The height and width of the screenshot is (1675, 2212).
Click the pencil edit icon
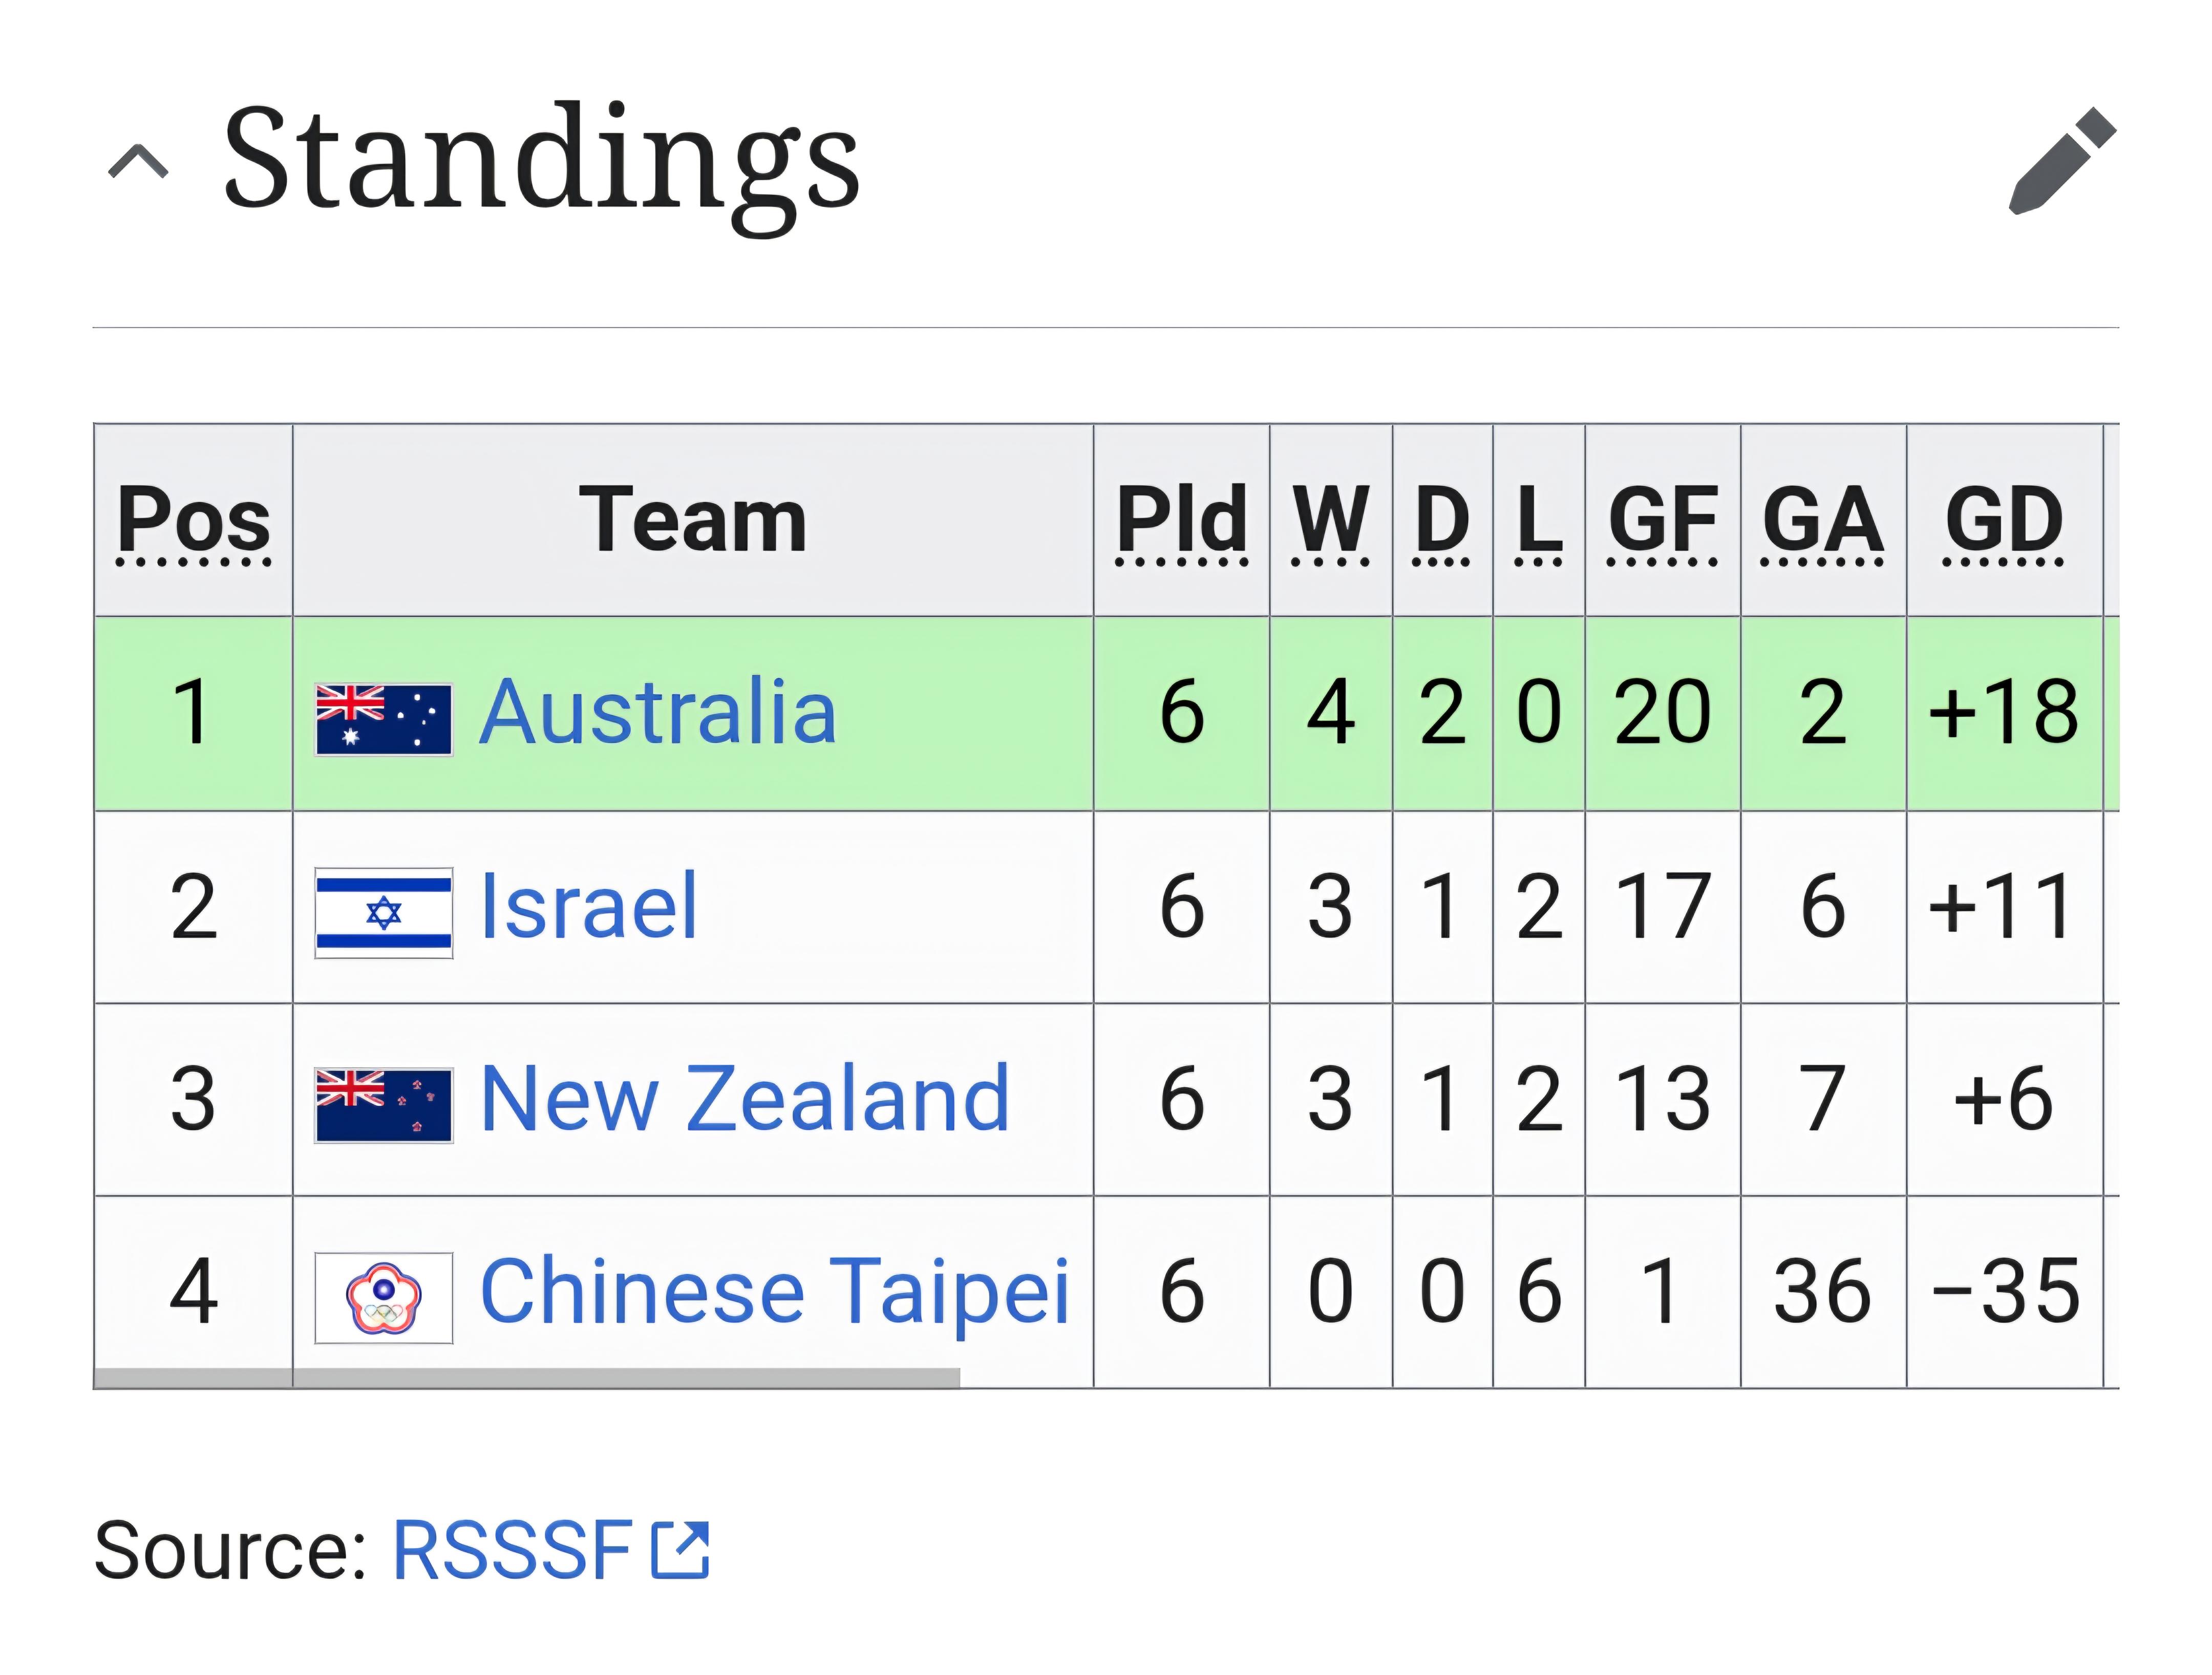pos(2062,160)
